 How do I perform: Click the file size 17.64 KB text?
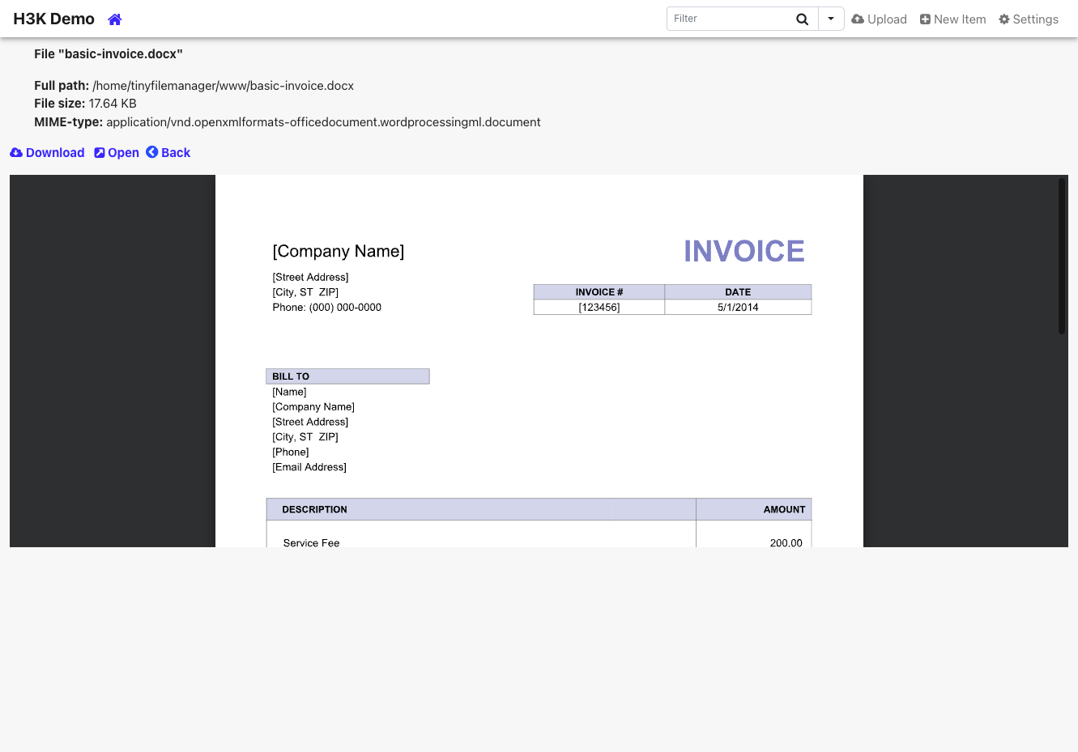(113, 104)
